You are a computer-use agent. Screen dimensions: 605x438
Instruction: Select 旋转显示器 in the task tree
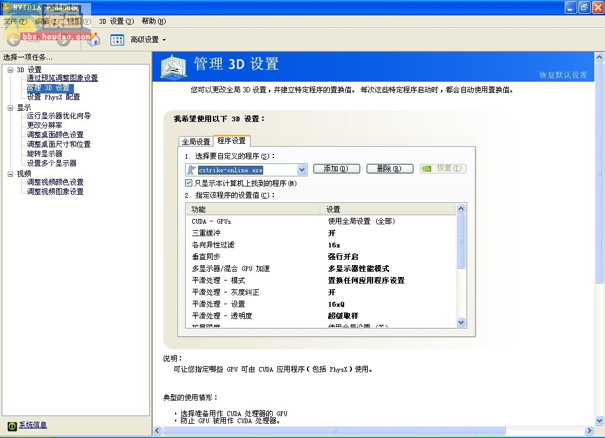44,154
